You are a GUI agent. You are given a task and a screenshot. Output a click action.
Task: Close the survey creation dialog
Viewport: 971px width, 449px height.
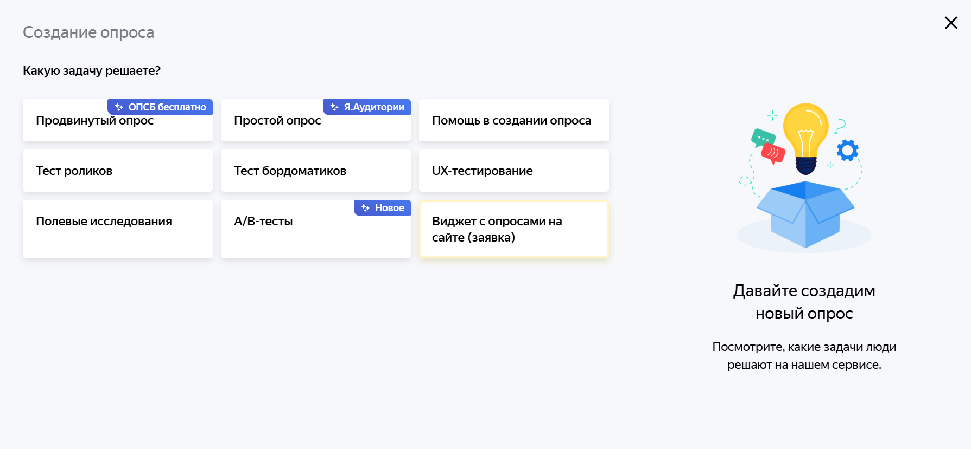951,23
